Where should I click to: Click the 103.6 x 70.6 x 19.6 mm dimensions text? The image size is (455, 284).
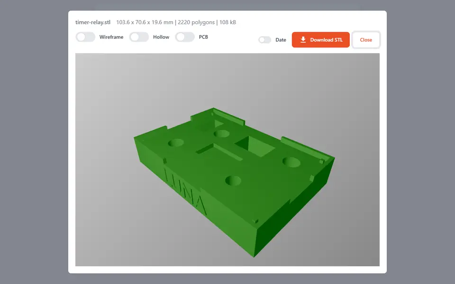(x=145, y=22)
